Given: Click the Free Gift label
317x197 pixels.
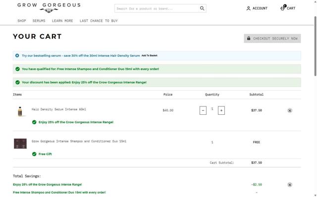Looking at the screenshot, I should click(x=45, y=154).
